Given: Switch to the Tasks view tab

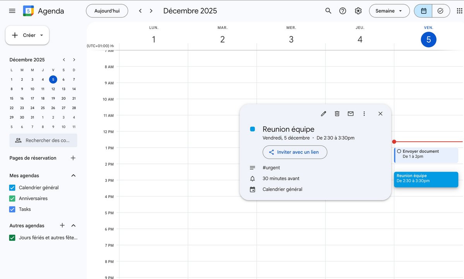Looking at the screenshot, I should pyautogui.click(x=440, y=11).
